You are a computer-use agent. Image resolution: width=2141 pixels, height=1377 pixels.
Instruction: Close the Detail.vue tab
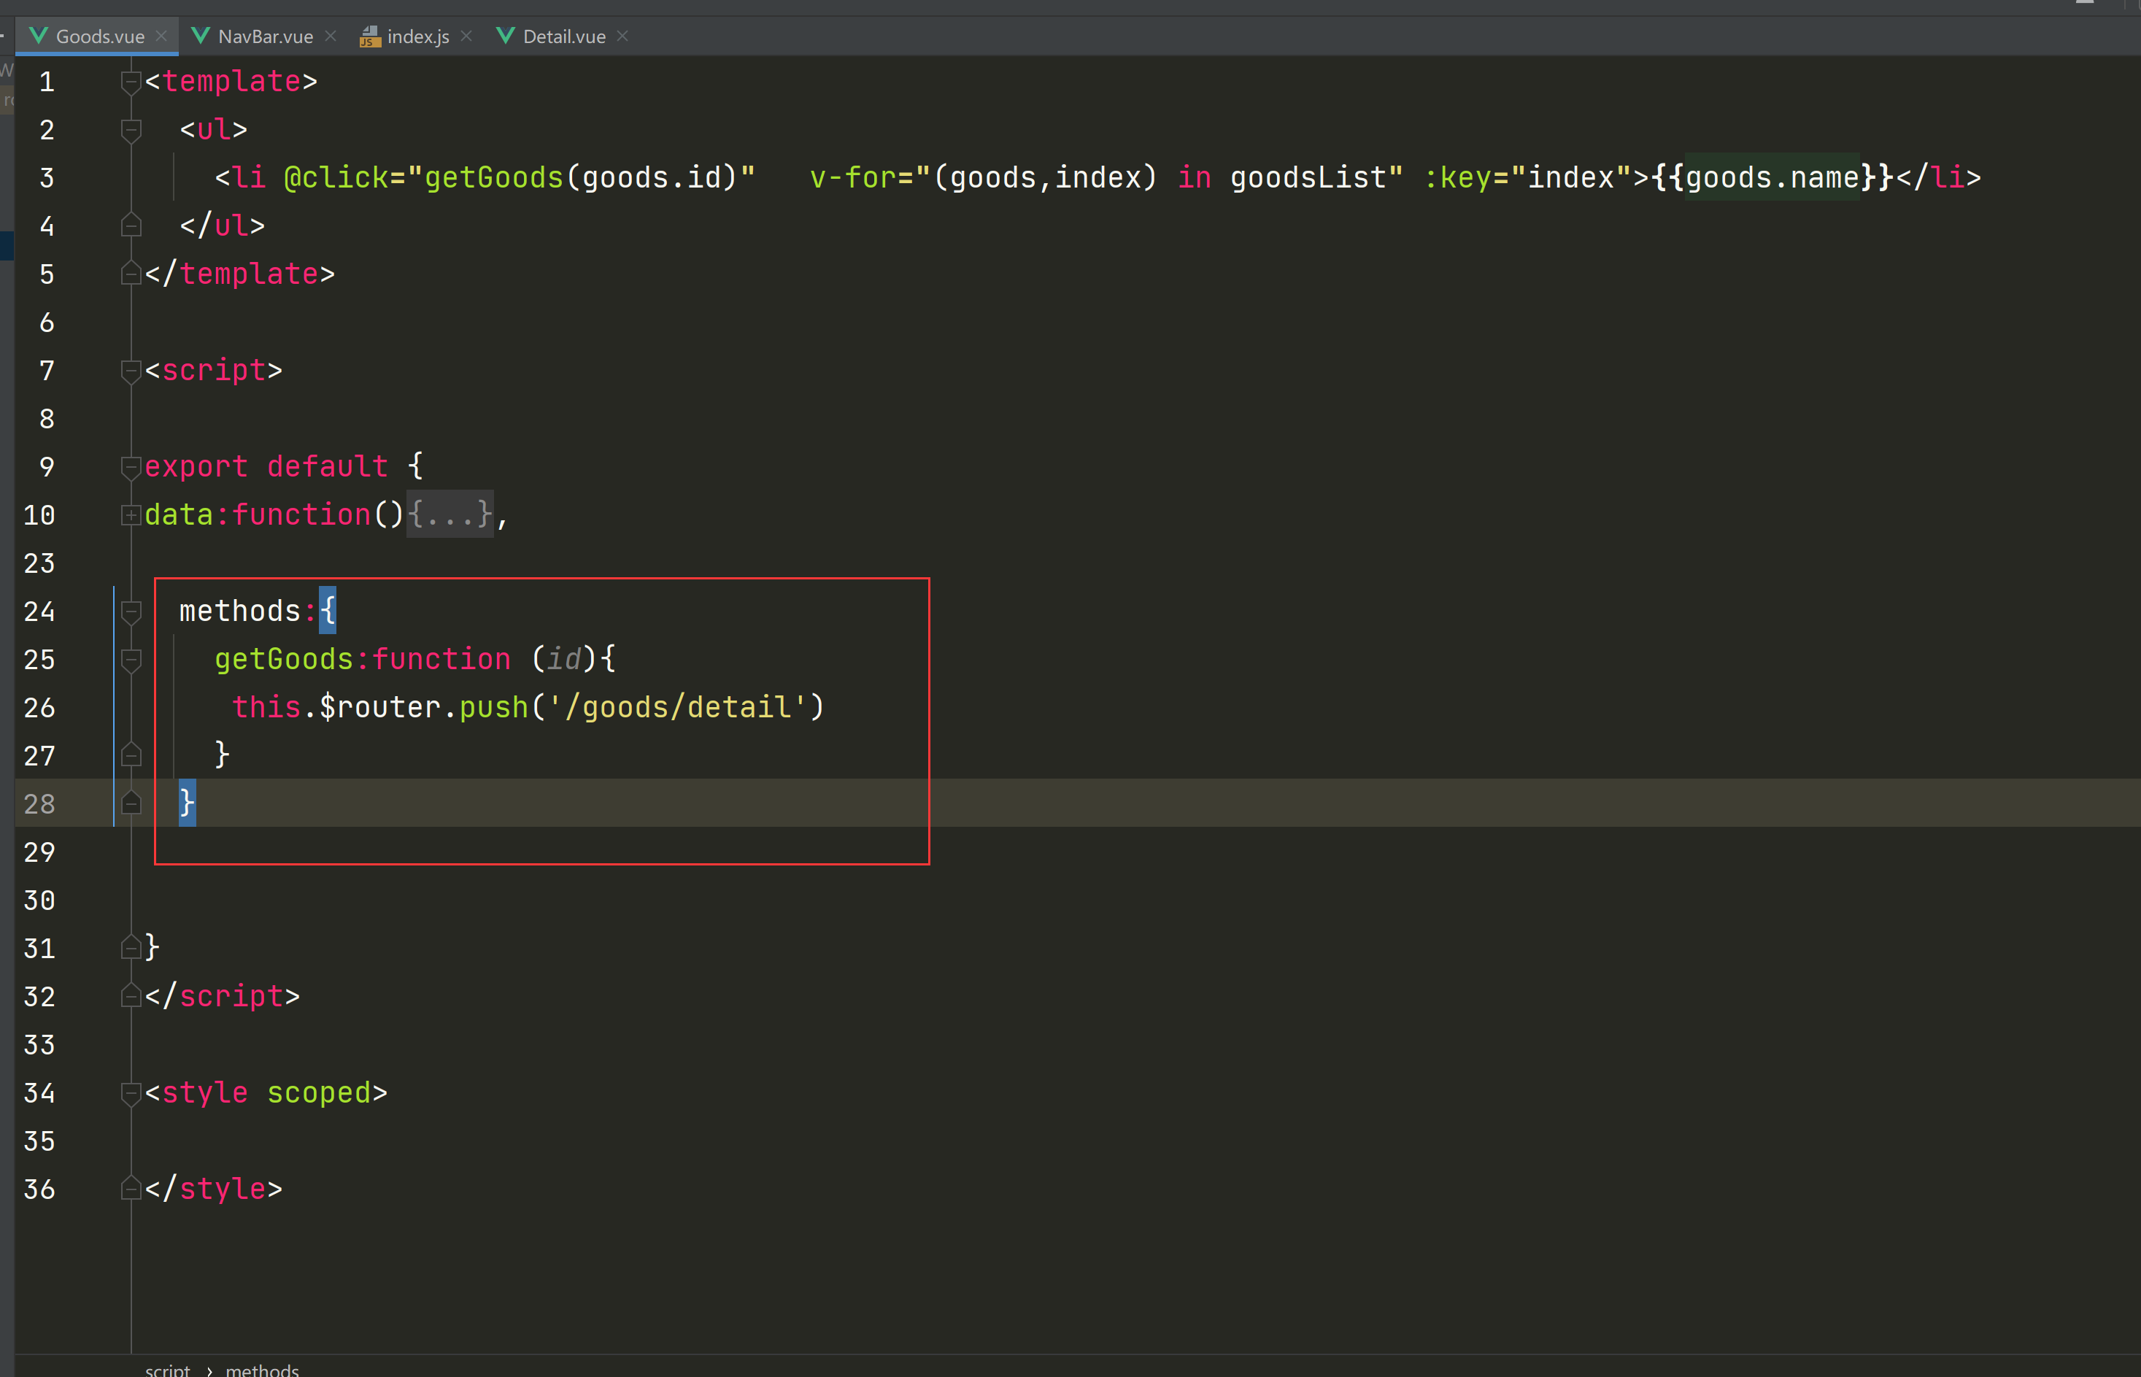click(623, 36)
